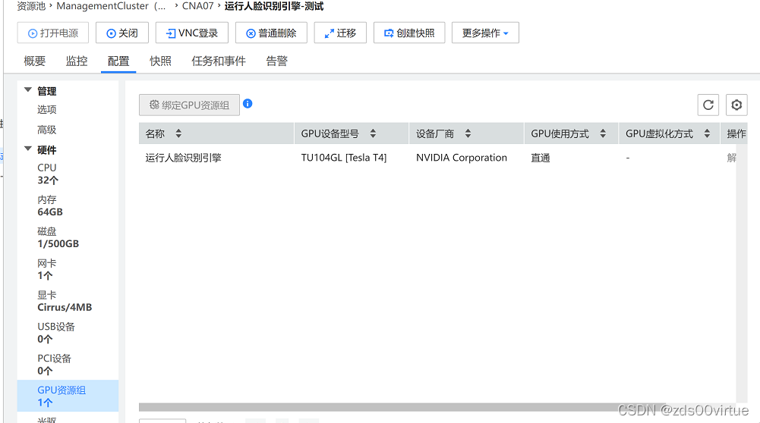Open the 快照 tab
This screenshot has width=760, height=423.
click(160, 61)
